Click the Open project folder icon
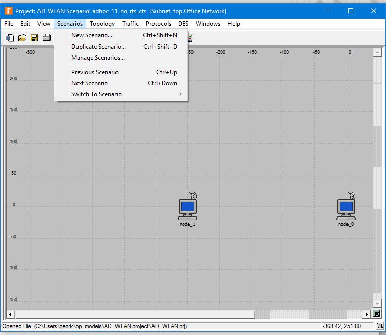Screen dimensions: 386x335 click(22, 38)
